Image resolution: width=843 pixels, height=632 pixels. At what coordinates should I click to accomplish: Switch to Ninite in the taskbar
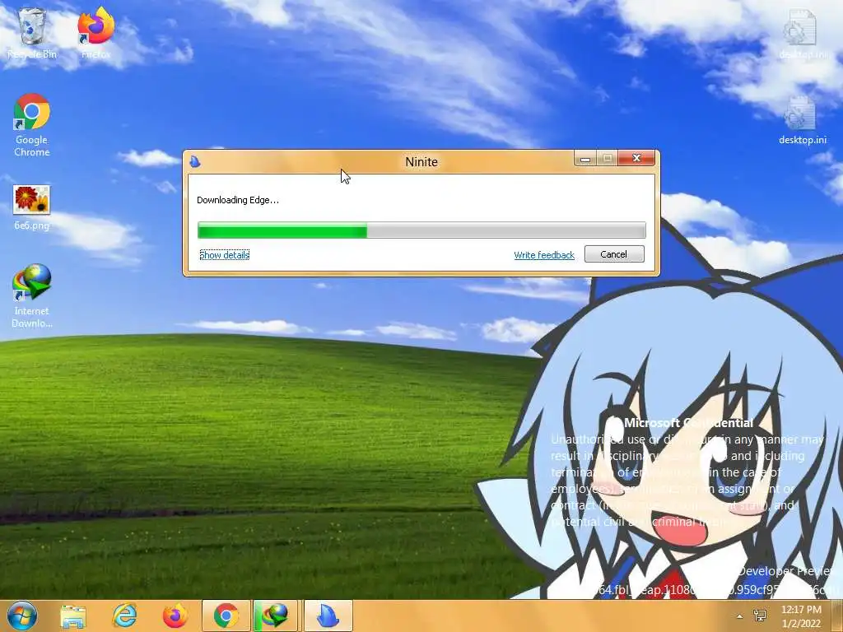328,616
